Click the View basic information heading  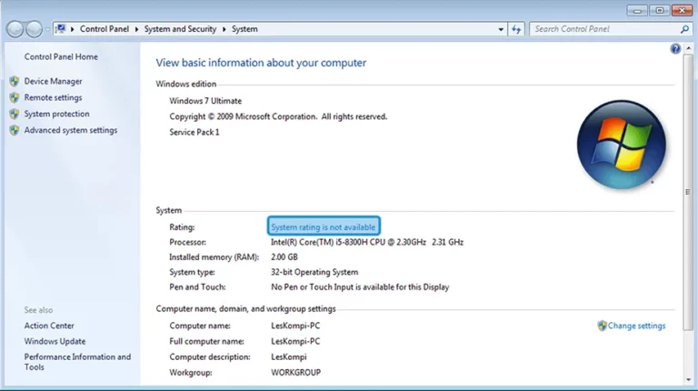click(x=261, y=63)
